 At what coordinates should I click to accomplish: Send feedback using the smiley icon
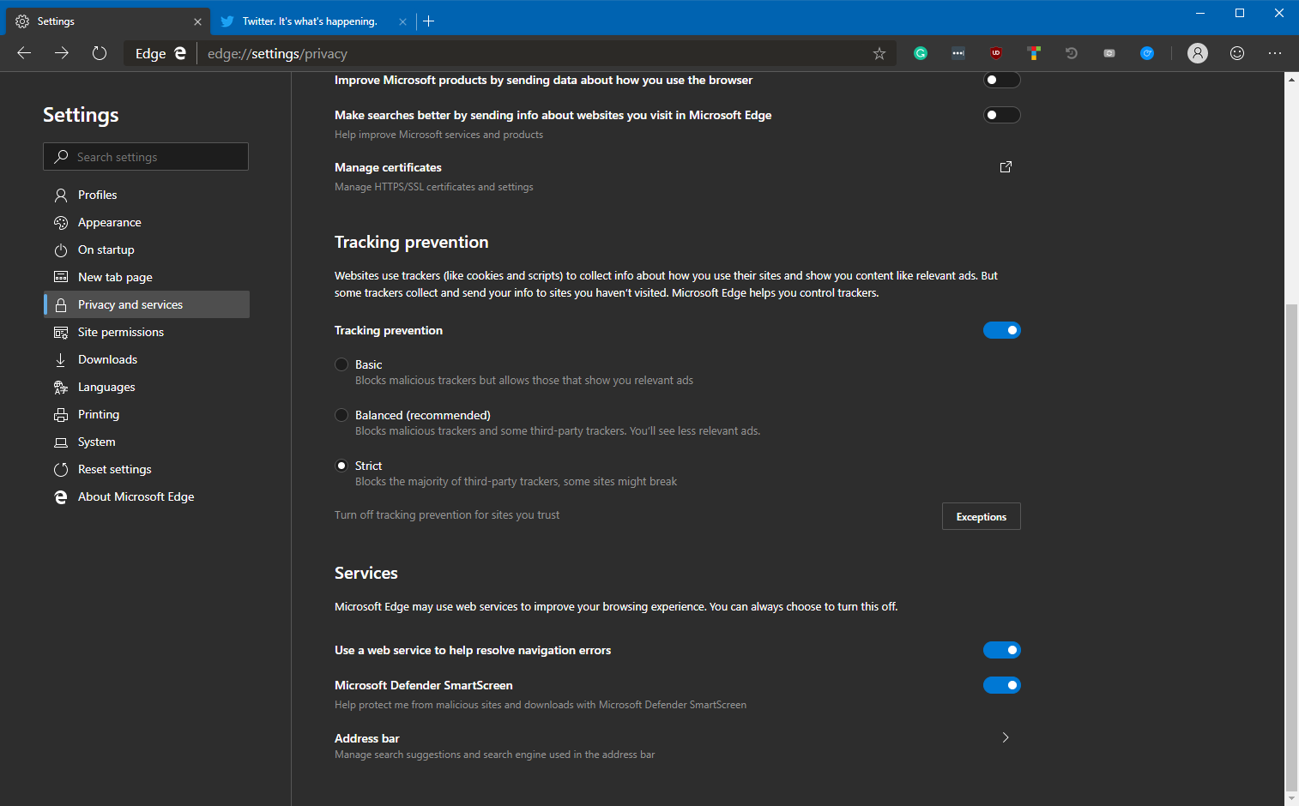point(1236,53)
